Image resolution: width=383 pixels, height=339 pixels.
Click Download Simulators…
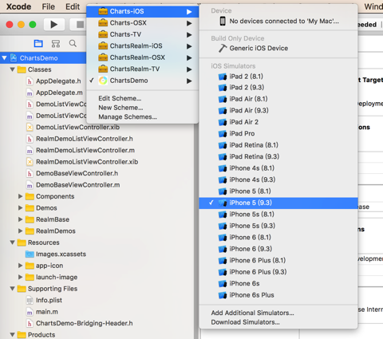(245, 322)
